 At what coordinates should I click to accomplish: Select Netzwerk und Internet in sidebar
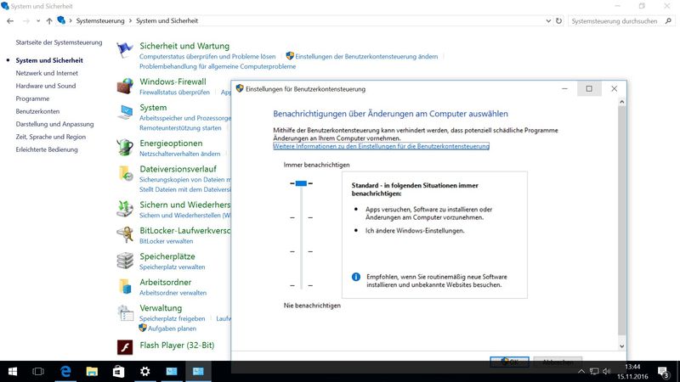[x=47, y=73]
